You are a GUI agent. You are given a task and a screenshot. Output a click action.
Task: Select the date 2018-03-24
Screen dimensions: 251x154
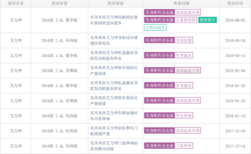point(235,40)
